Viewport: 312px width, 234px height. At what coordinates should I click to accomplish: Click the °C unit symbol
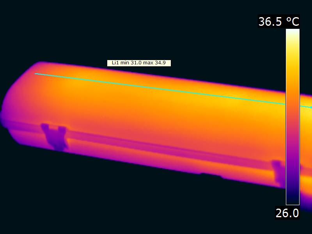pos(292,21)
